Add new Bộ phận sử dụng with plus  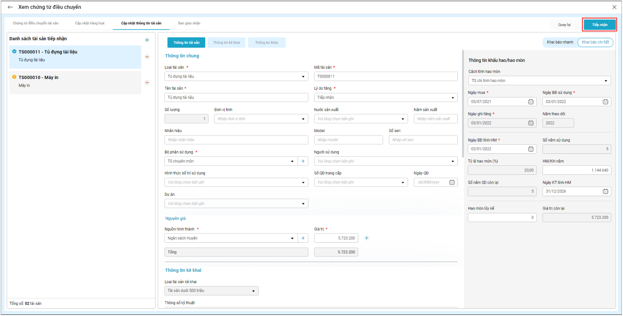click(303, 161)
